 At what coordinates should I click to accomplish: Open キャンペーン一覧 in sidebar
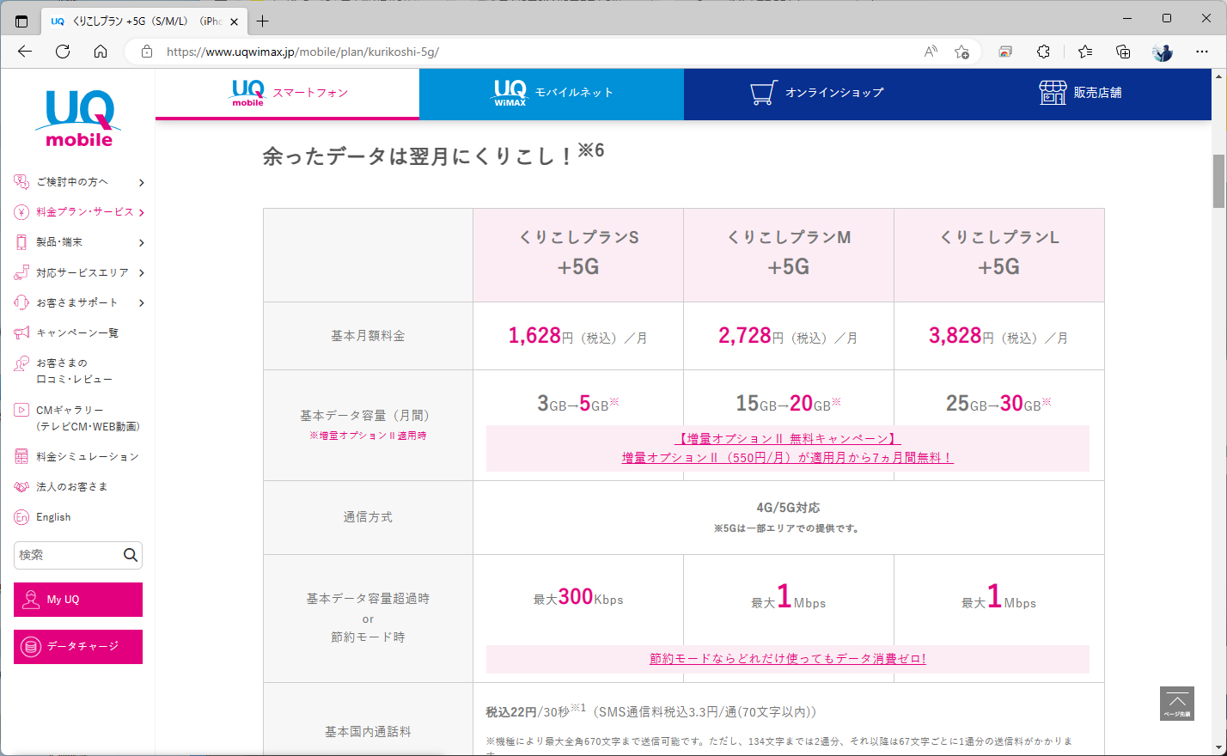coord(76,332)
